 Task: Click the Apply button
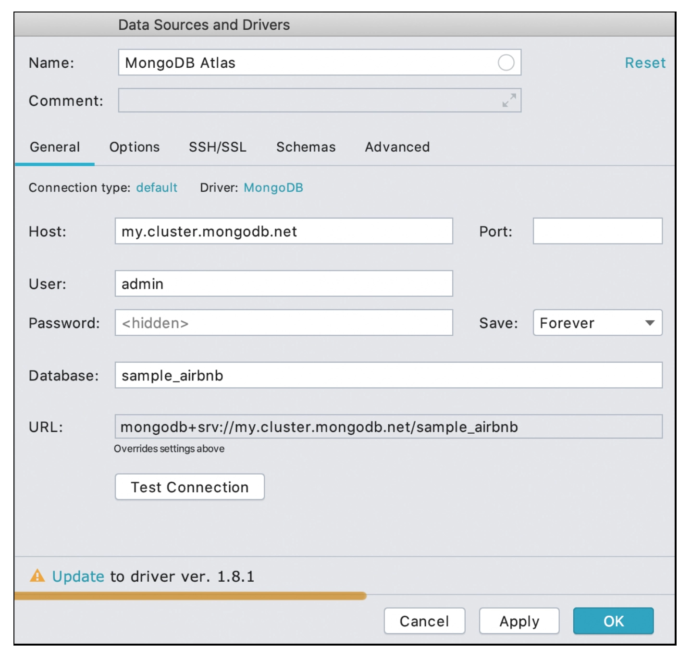519,621
